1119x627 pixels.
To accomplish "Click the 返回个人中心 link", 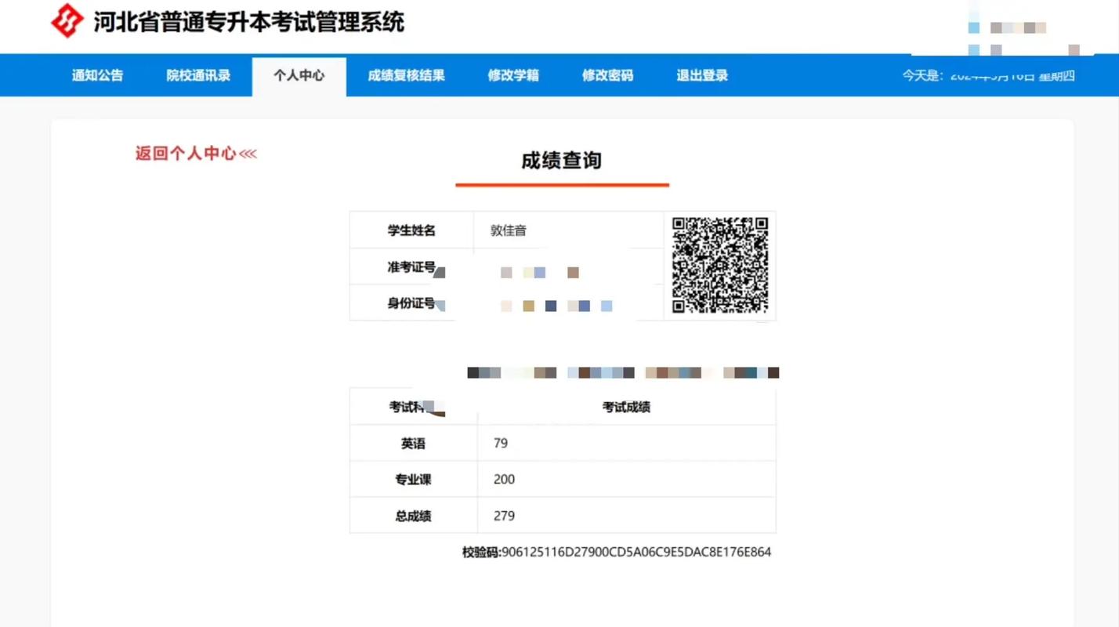I will pyautogui.click(x=195, y=154).
